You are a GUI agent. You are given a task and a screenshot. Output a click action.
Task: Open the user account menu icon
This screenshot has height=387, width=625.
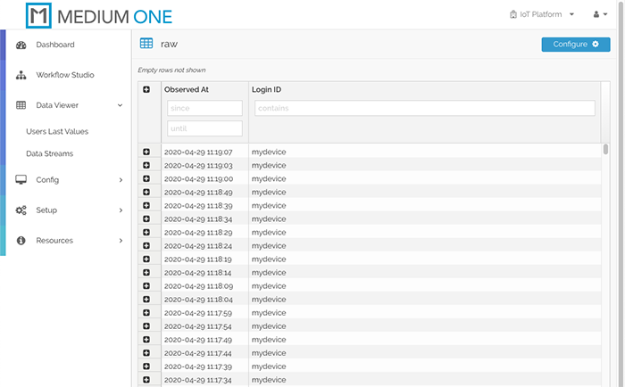click(x=598, y=15)
